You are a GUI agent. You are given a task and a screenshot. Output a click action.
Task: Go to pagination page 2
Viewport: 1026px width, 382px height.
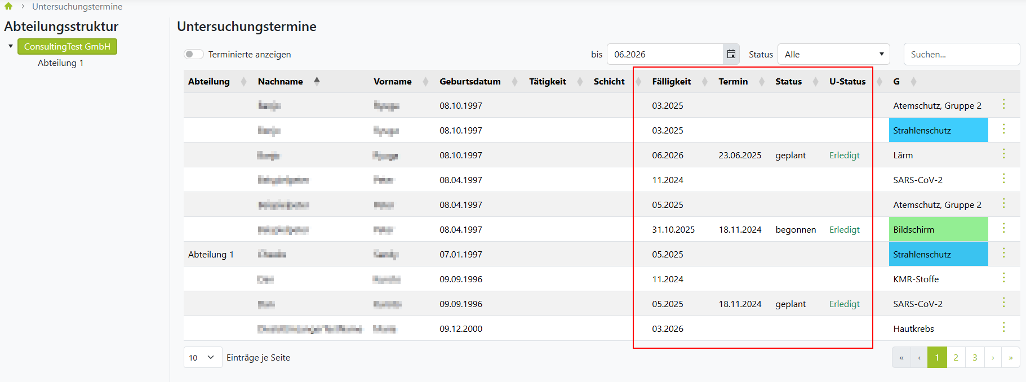tap(956, 357)
